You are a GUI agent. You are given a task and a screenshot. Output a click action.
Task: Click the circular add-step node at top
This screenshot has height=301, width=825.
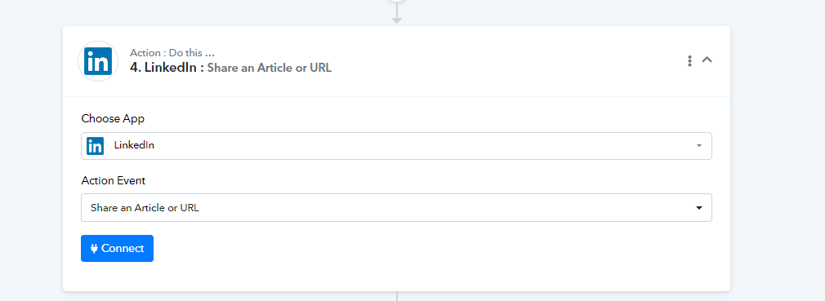[397, 1]
